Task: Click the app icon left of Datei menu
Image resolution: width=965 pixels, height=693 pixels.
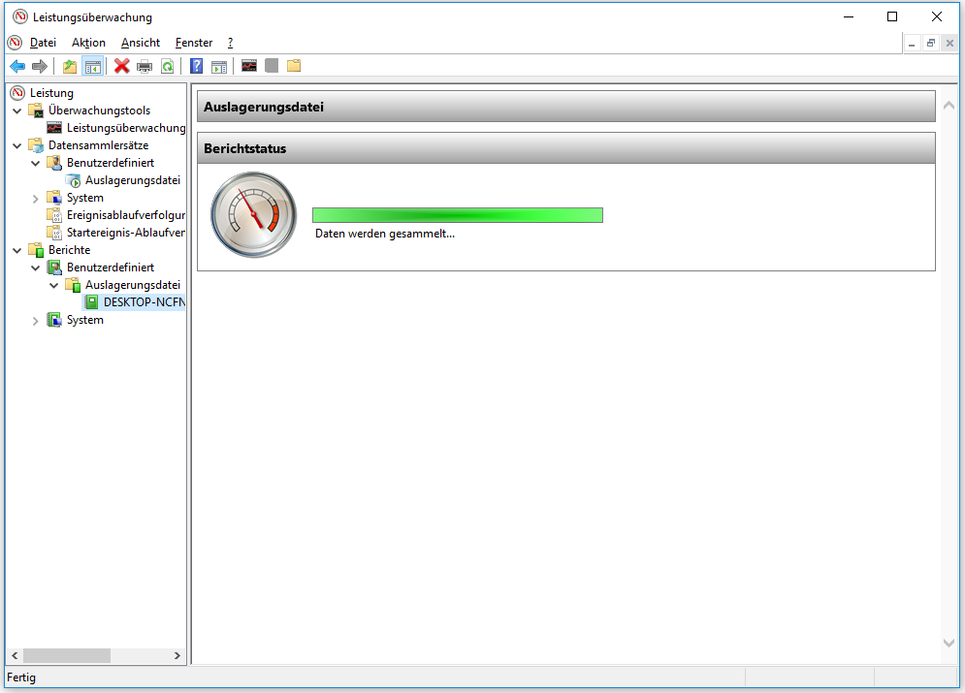Action: tap(16, 43)
